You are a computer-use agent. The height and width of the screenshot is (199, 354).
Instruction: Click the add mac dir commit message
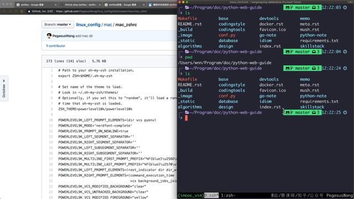pyautogui.click(x=84, y=36)
